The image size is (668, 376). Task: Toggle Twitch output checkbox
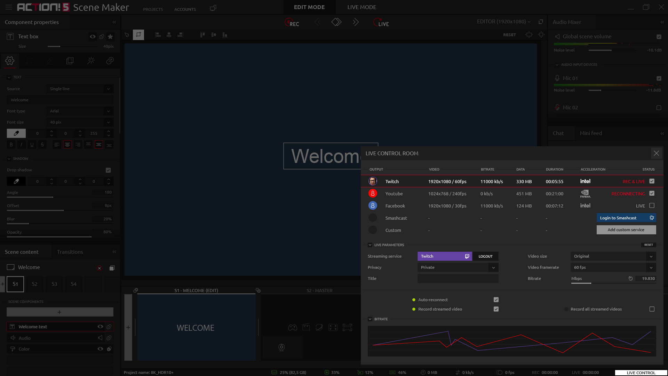652,181
